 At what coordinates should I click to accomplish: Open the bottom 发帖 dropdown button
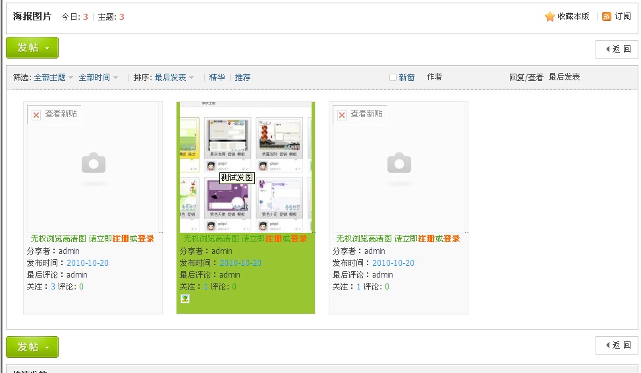point(32,347)
